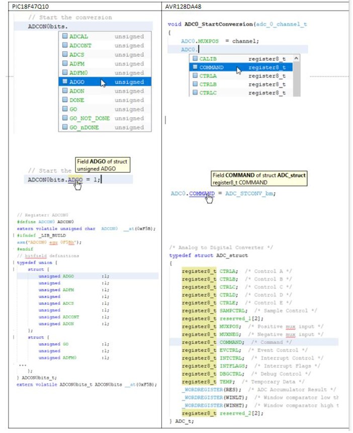The width and height of the screenshot is (353, 433).
Task: Click the field icon beside GO_NOT_DONE
Action: tap(65, 118)
